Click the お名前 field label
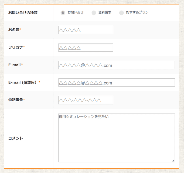The width and height of the screenshot is (184, 173). coord(14,30)
